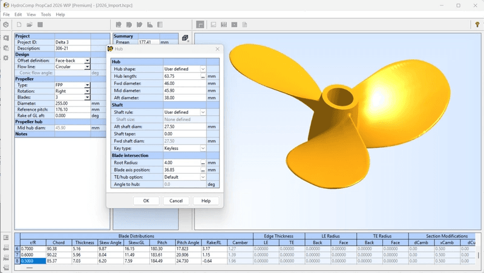This screenshot has width=484, height=273.
Task: Click the ellipsis button beside Blade axis position
Action: pyautogui.click(x=203, y=170)
